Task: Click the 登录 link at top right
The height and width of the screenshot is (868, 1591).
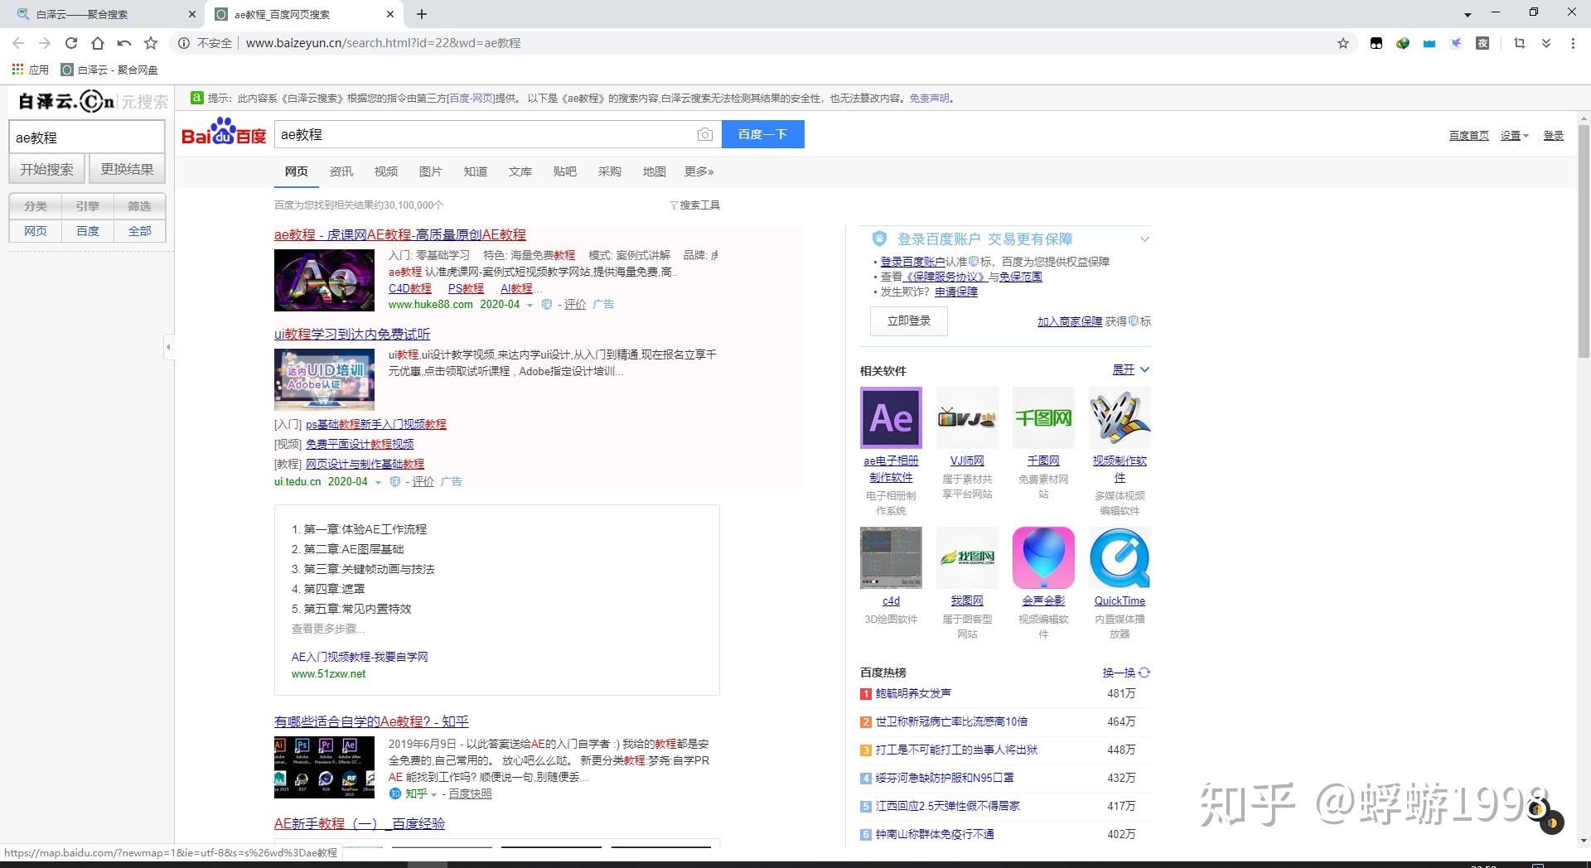Action: pos(1553,136)
